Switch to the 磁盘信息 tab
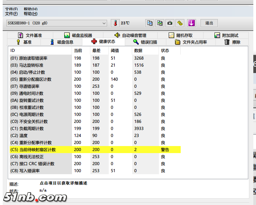This screenshot has width=256, height=205. click(61, 42)
